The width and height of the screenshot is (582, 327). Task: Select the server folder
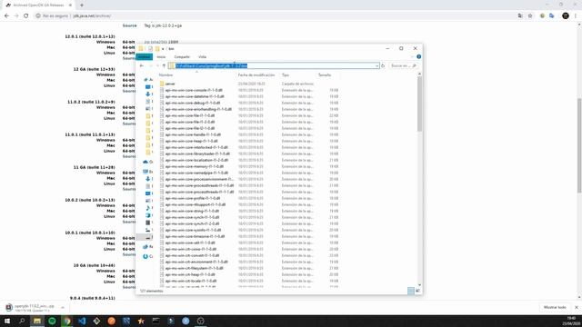(x=170, y=84)
